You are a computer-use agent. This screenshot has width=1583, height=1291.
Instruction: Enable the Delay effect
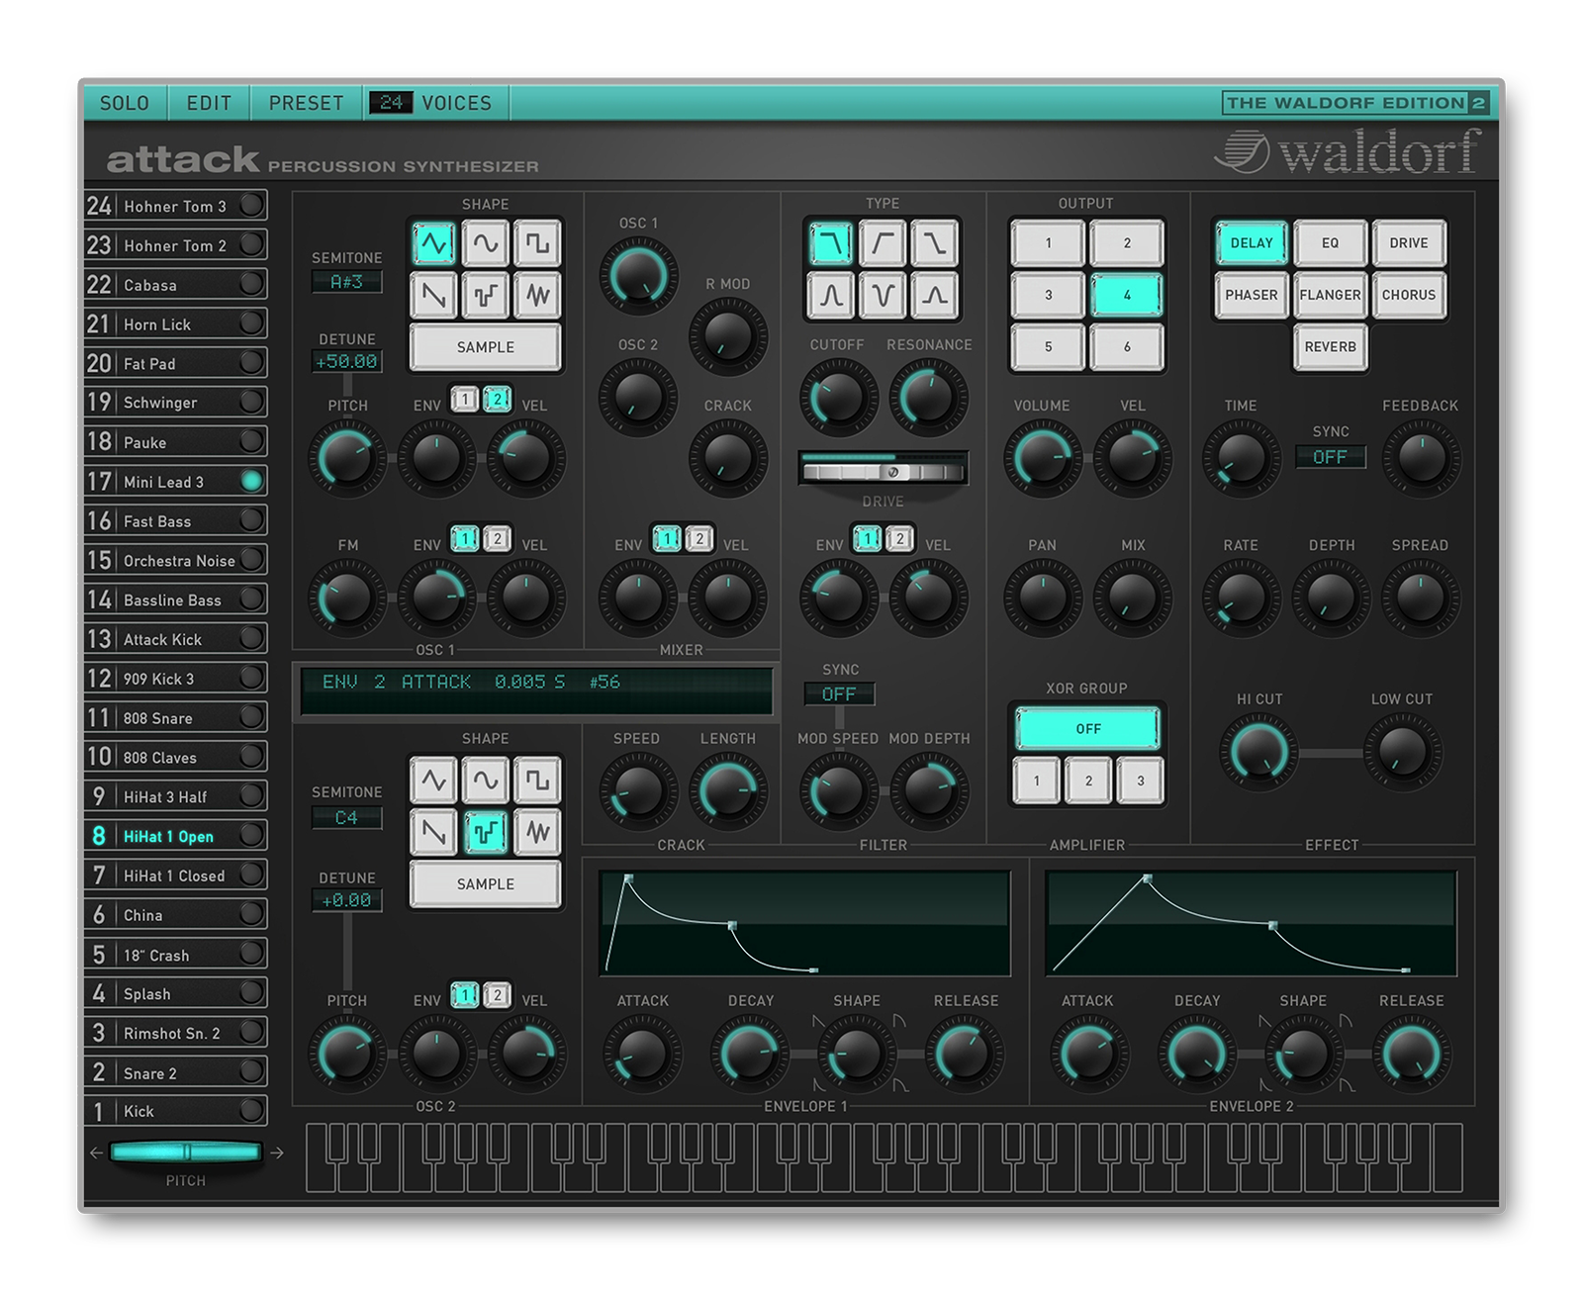(1252, 243)
